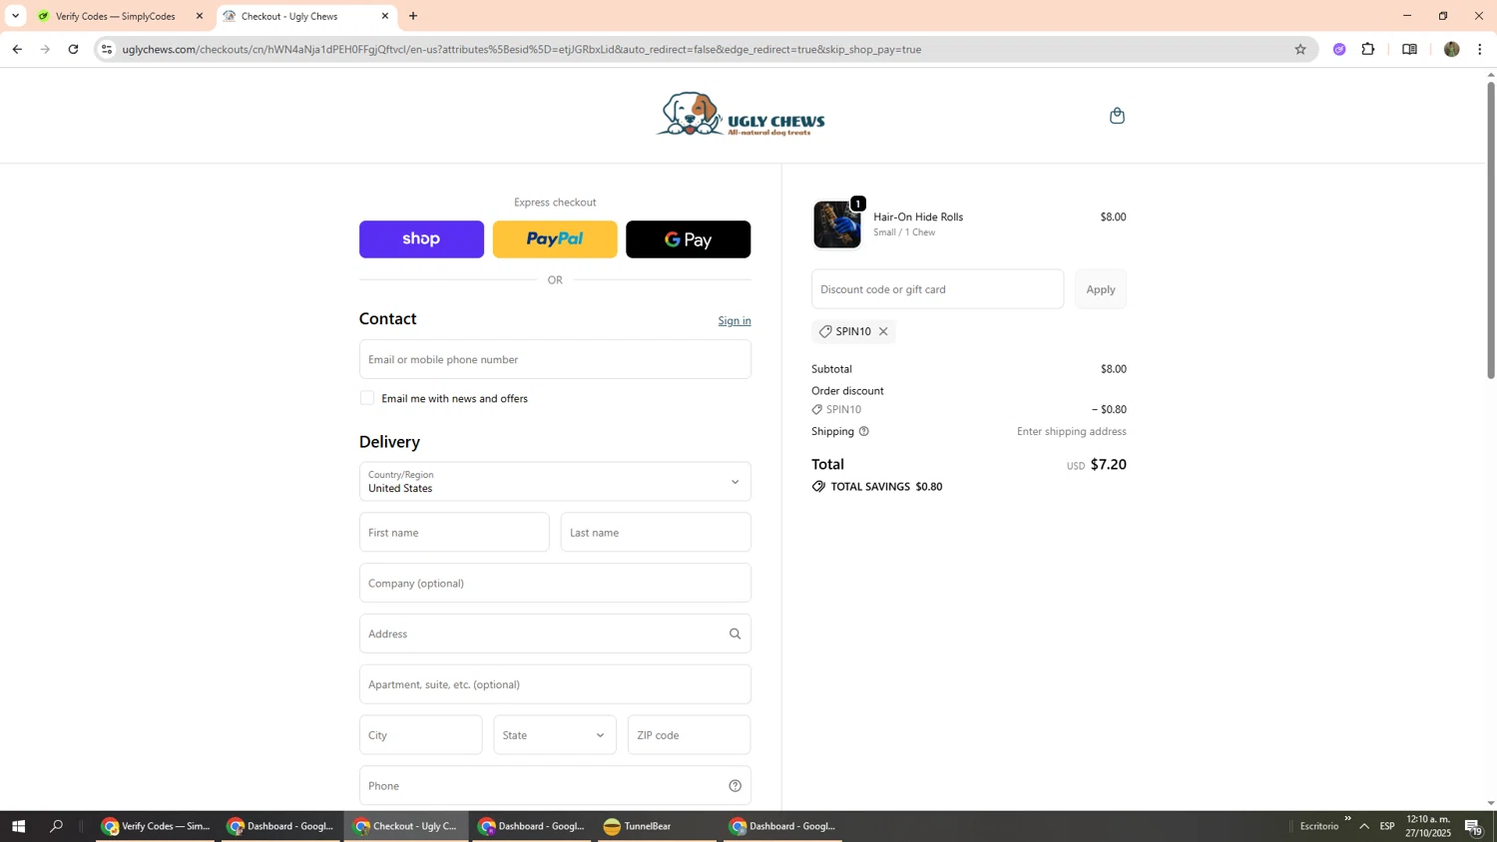Close the Verify Codes tab
Screen dimensions: 1497x842
[x=200, y=16]
